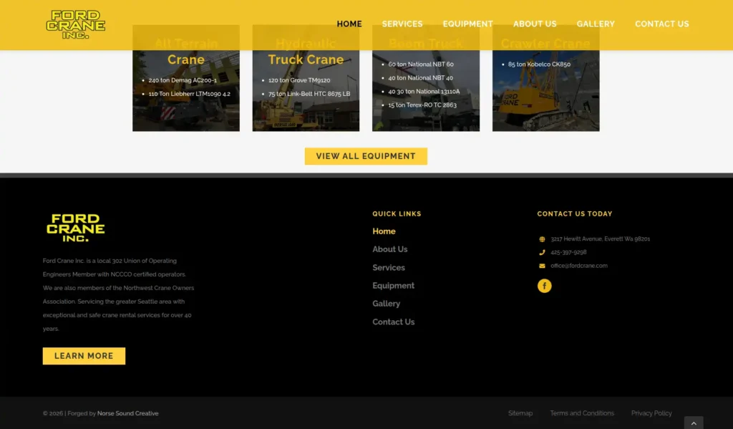Open the Privacy Policy link
The width and height of the screenshot is (733, 429).
(651, 413)
